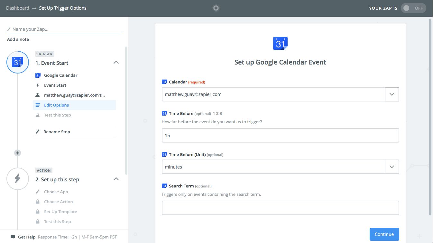Click the Add a note link

point(18,39)
